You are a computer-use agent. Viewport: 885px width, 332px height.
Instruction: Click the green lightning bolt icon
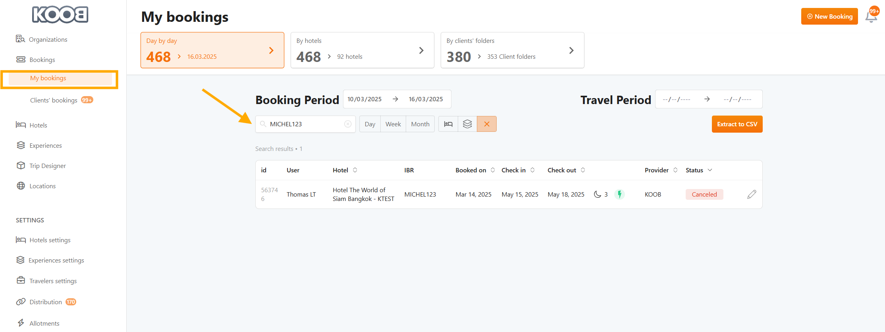click(619, 194)
